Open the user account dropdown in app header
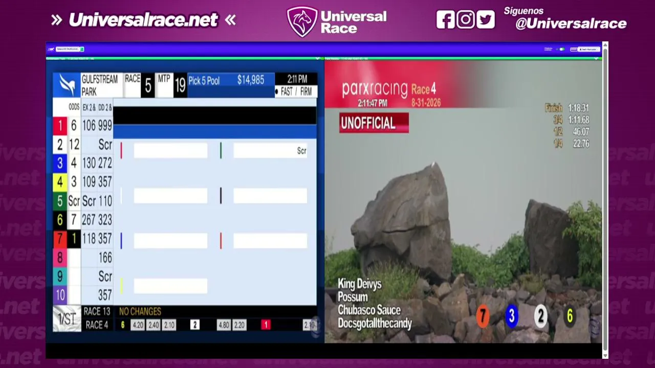Screen dimensions: 655x368 pos(588,49)
